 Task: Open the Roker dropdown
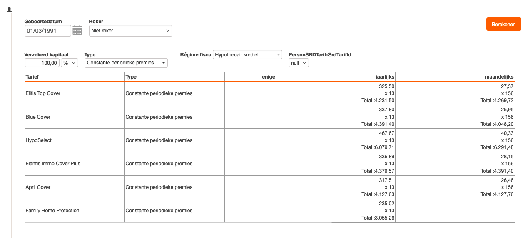tap(130, 31)
